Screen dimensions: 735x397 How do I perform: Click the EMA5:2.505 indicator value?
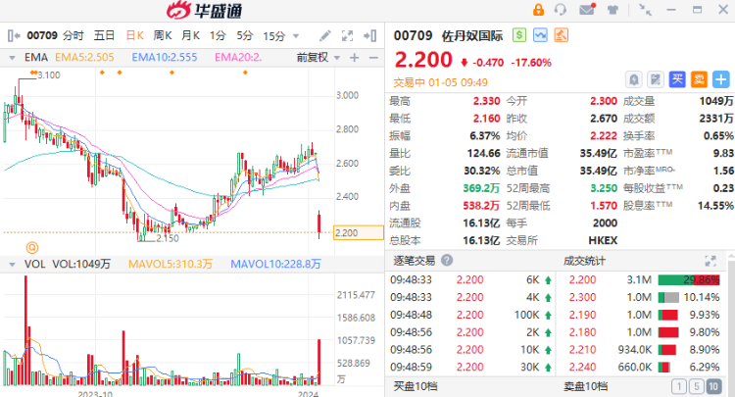tap(84, 58)
